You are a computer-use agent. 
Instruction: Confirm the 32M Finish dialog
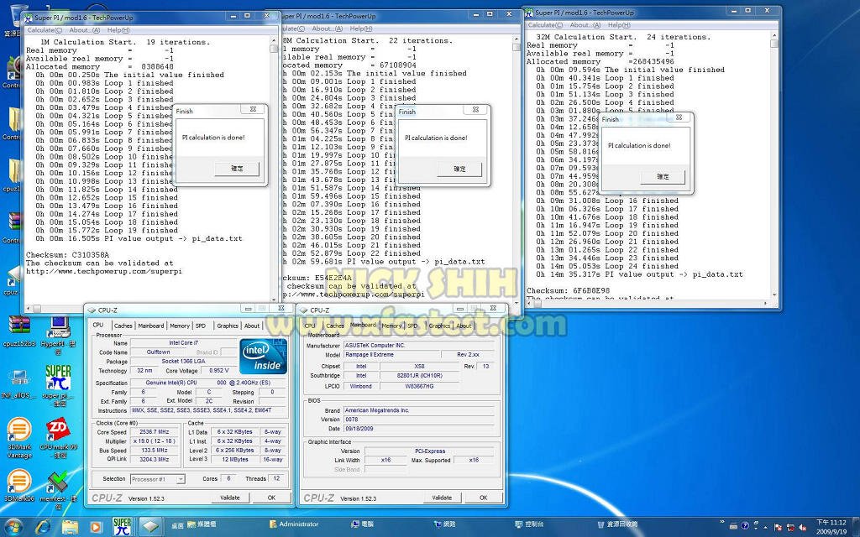coord(663,176)
